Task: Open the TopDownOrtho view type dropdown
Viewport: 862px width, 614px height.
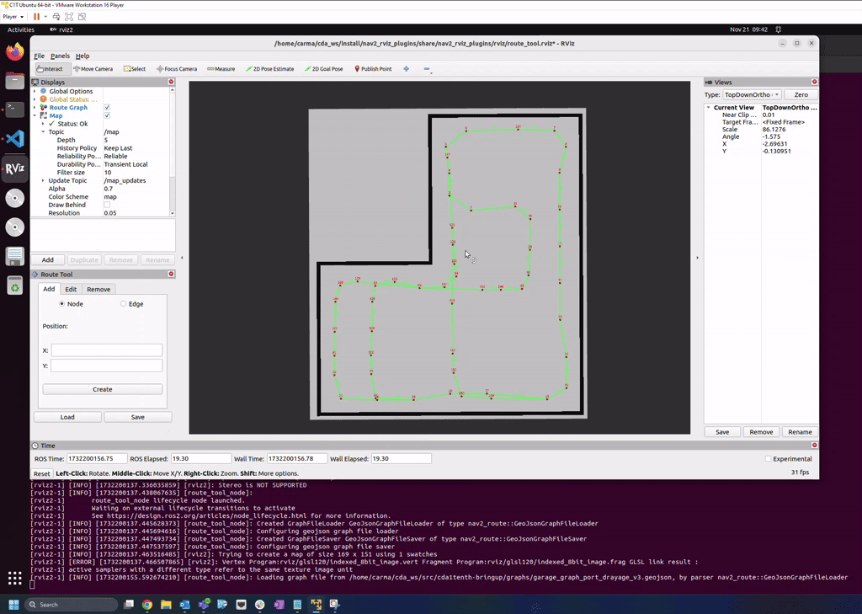Action: click(x=752, y=94)
